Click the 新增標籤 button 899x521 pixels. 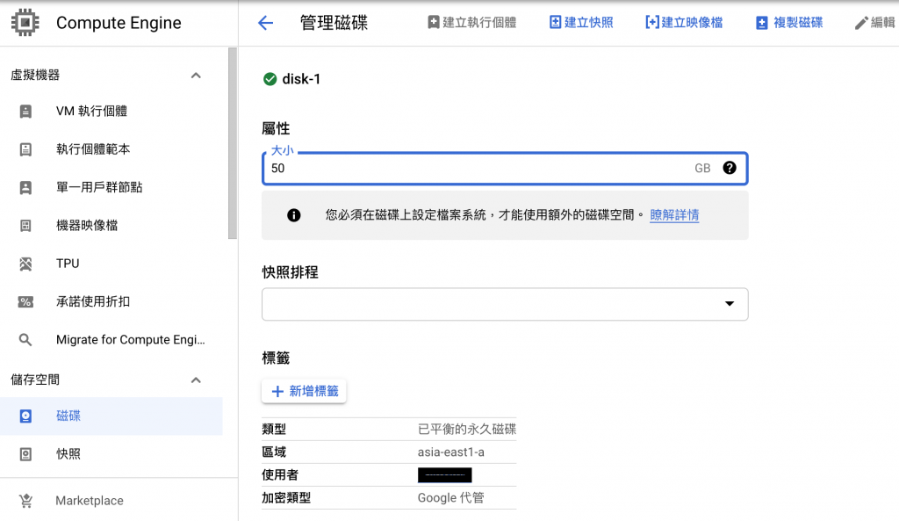pos(304,391)
